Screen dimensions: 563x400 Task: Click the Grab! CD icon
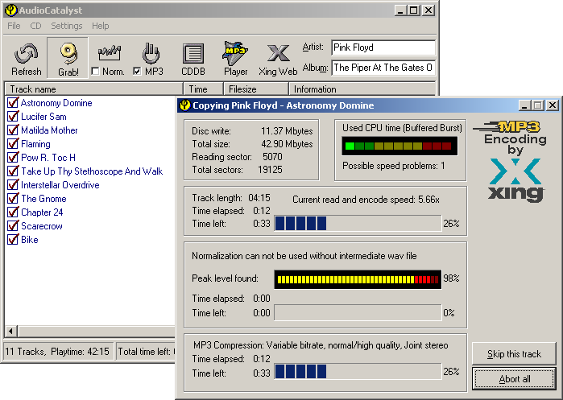pos(68,53)
